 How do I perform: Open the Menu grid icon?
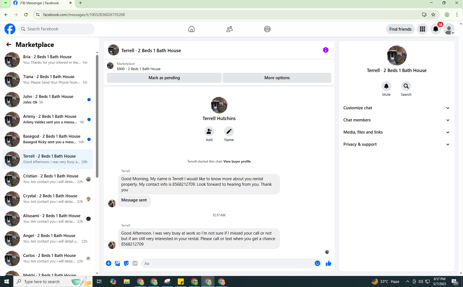point(422,29)
